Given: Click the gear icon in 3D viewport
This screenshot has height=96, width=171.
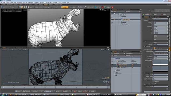Looking at the screenshot, I should tap(108, 50).
